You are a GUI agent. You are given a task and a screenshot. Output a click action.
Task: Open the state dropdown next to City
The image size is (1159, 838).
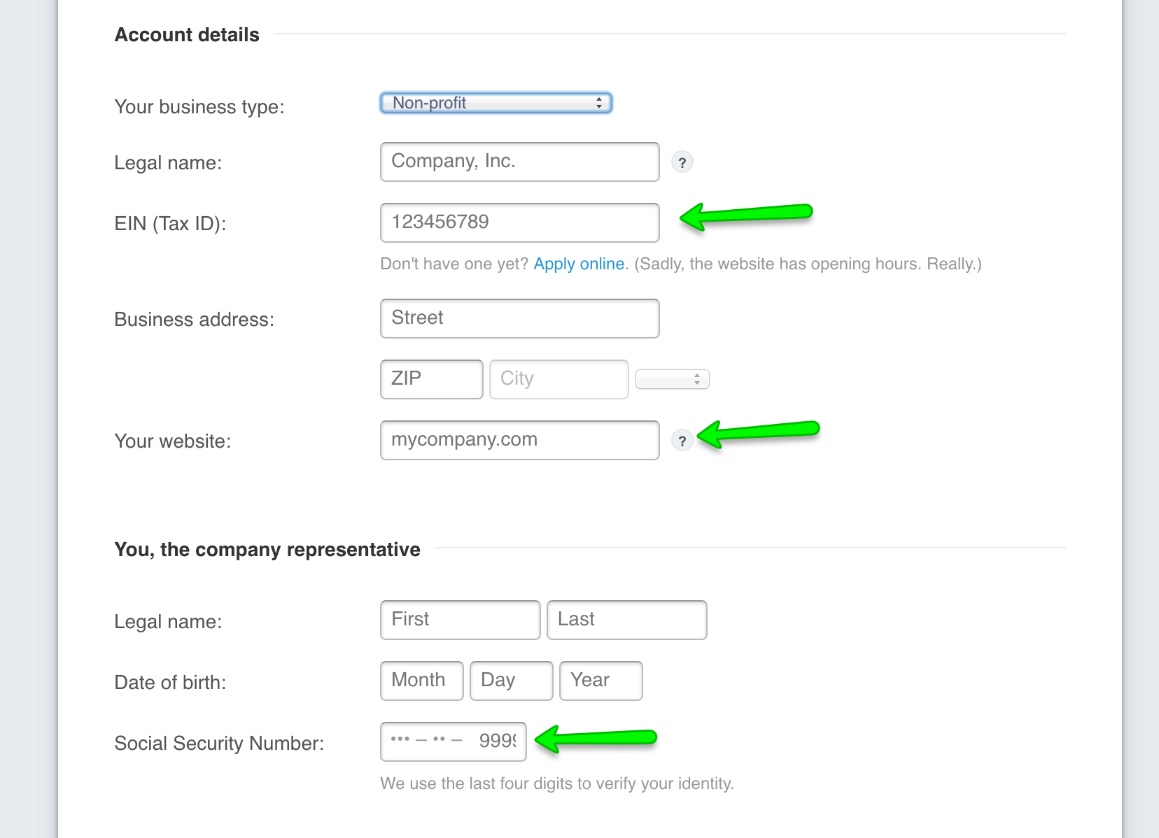(673, 379)
